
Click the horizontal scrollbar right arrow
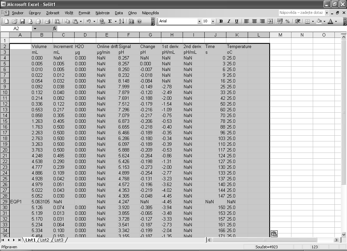[x=336, y=240]
